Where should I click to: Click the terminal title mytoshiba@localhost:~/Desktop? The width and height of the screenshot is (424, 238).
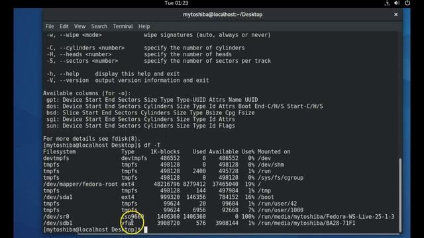223,15
